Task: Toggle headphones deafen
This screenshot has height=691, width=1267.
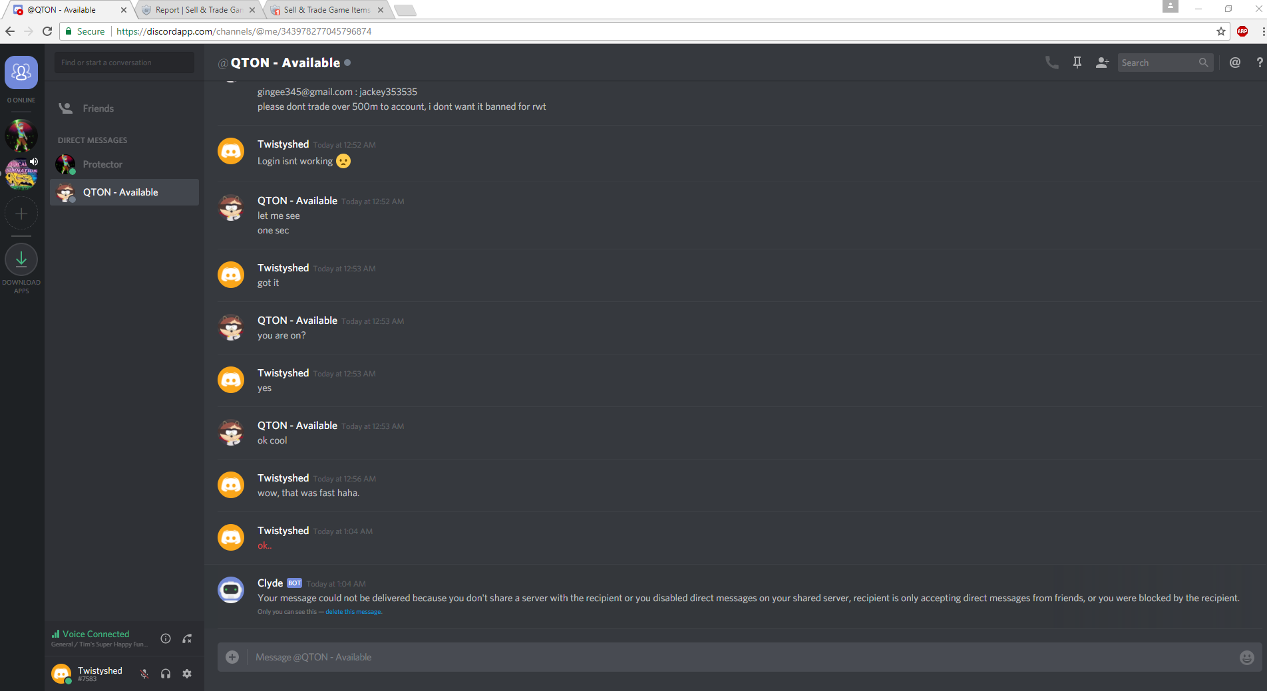Action: coord(166,674)
